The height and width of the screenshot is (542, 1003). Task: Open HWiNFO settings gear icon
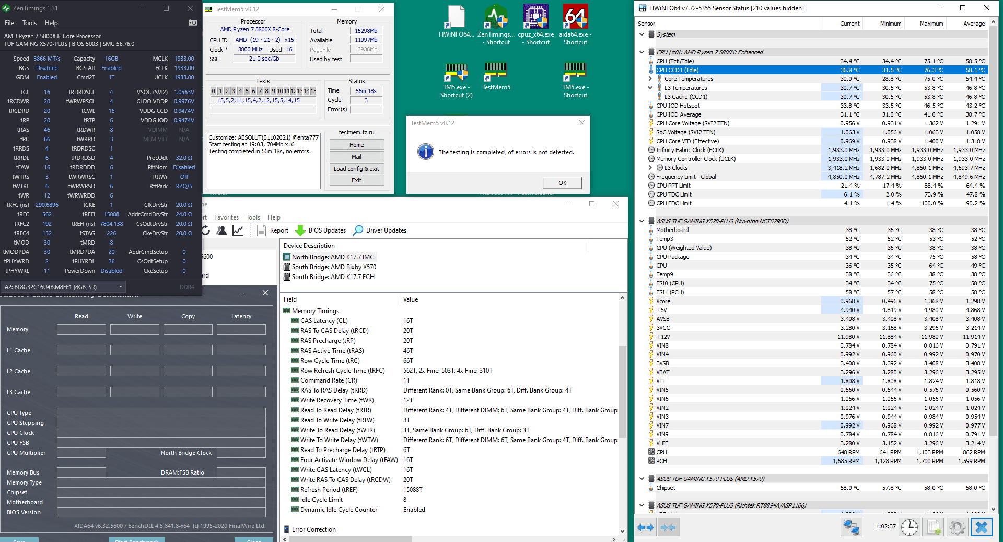coord(957,527)
